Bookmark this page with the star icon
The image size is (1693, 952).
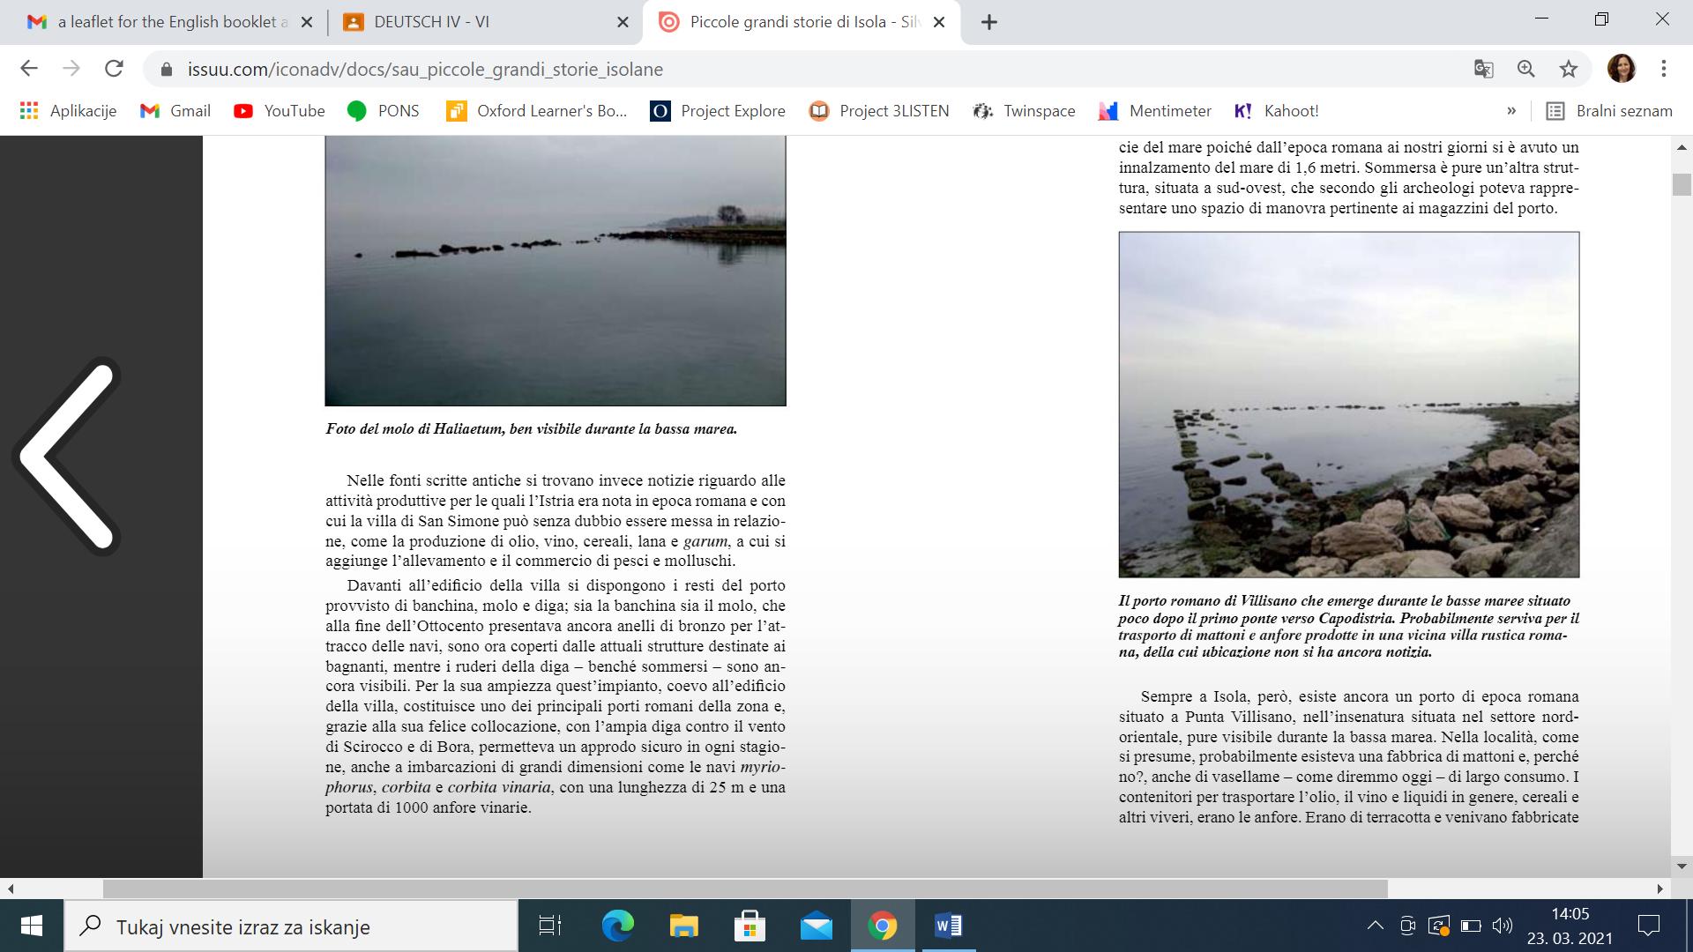[1568, 69]
